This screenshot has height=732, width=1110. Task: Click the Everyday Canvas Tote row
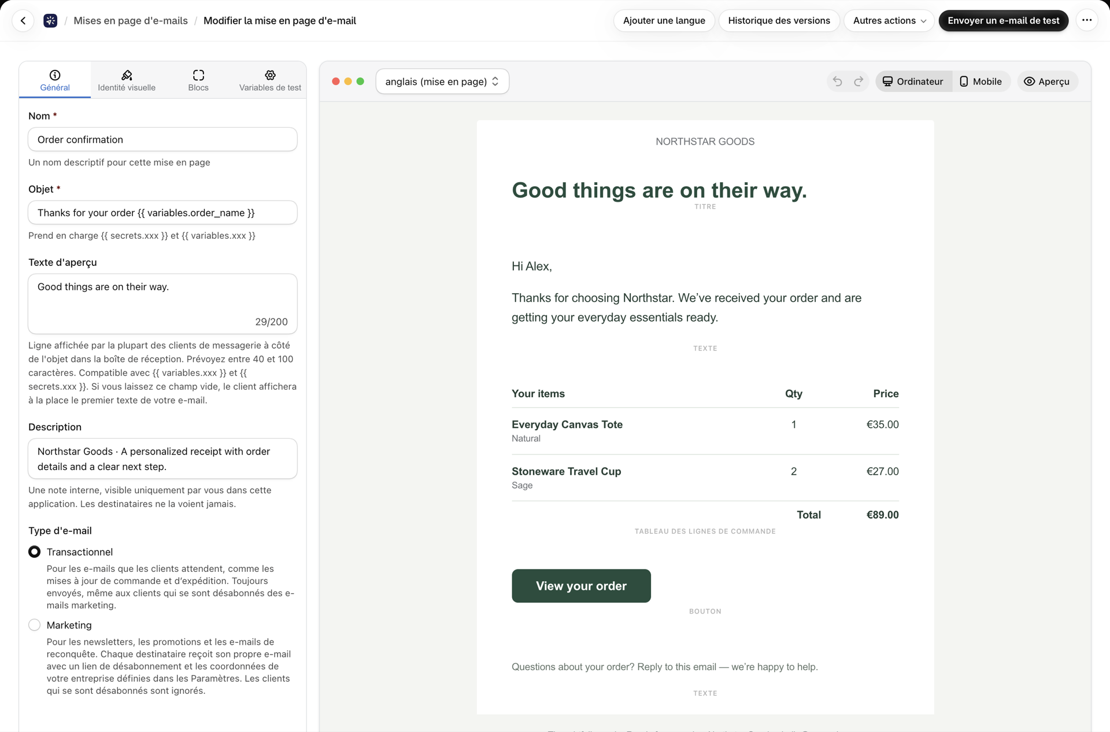pyautogui.click(x=705, y=431)
